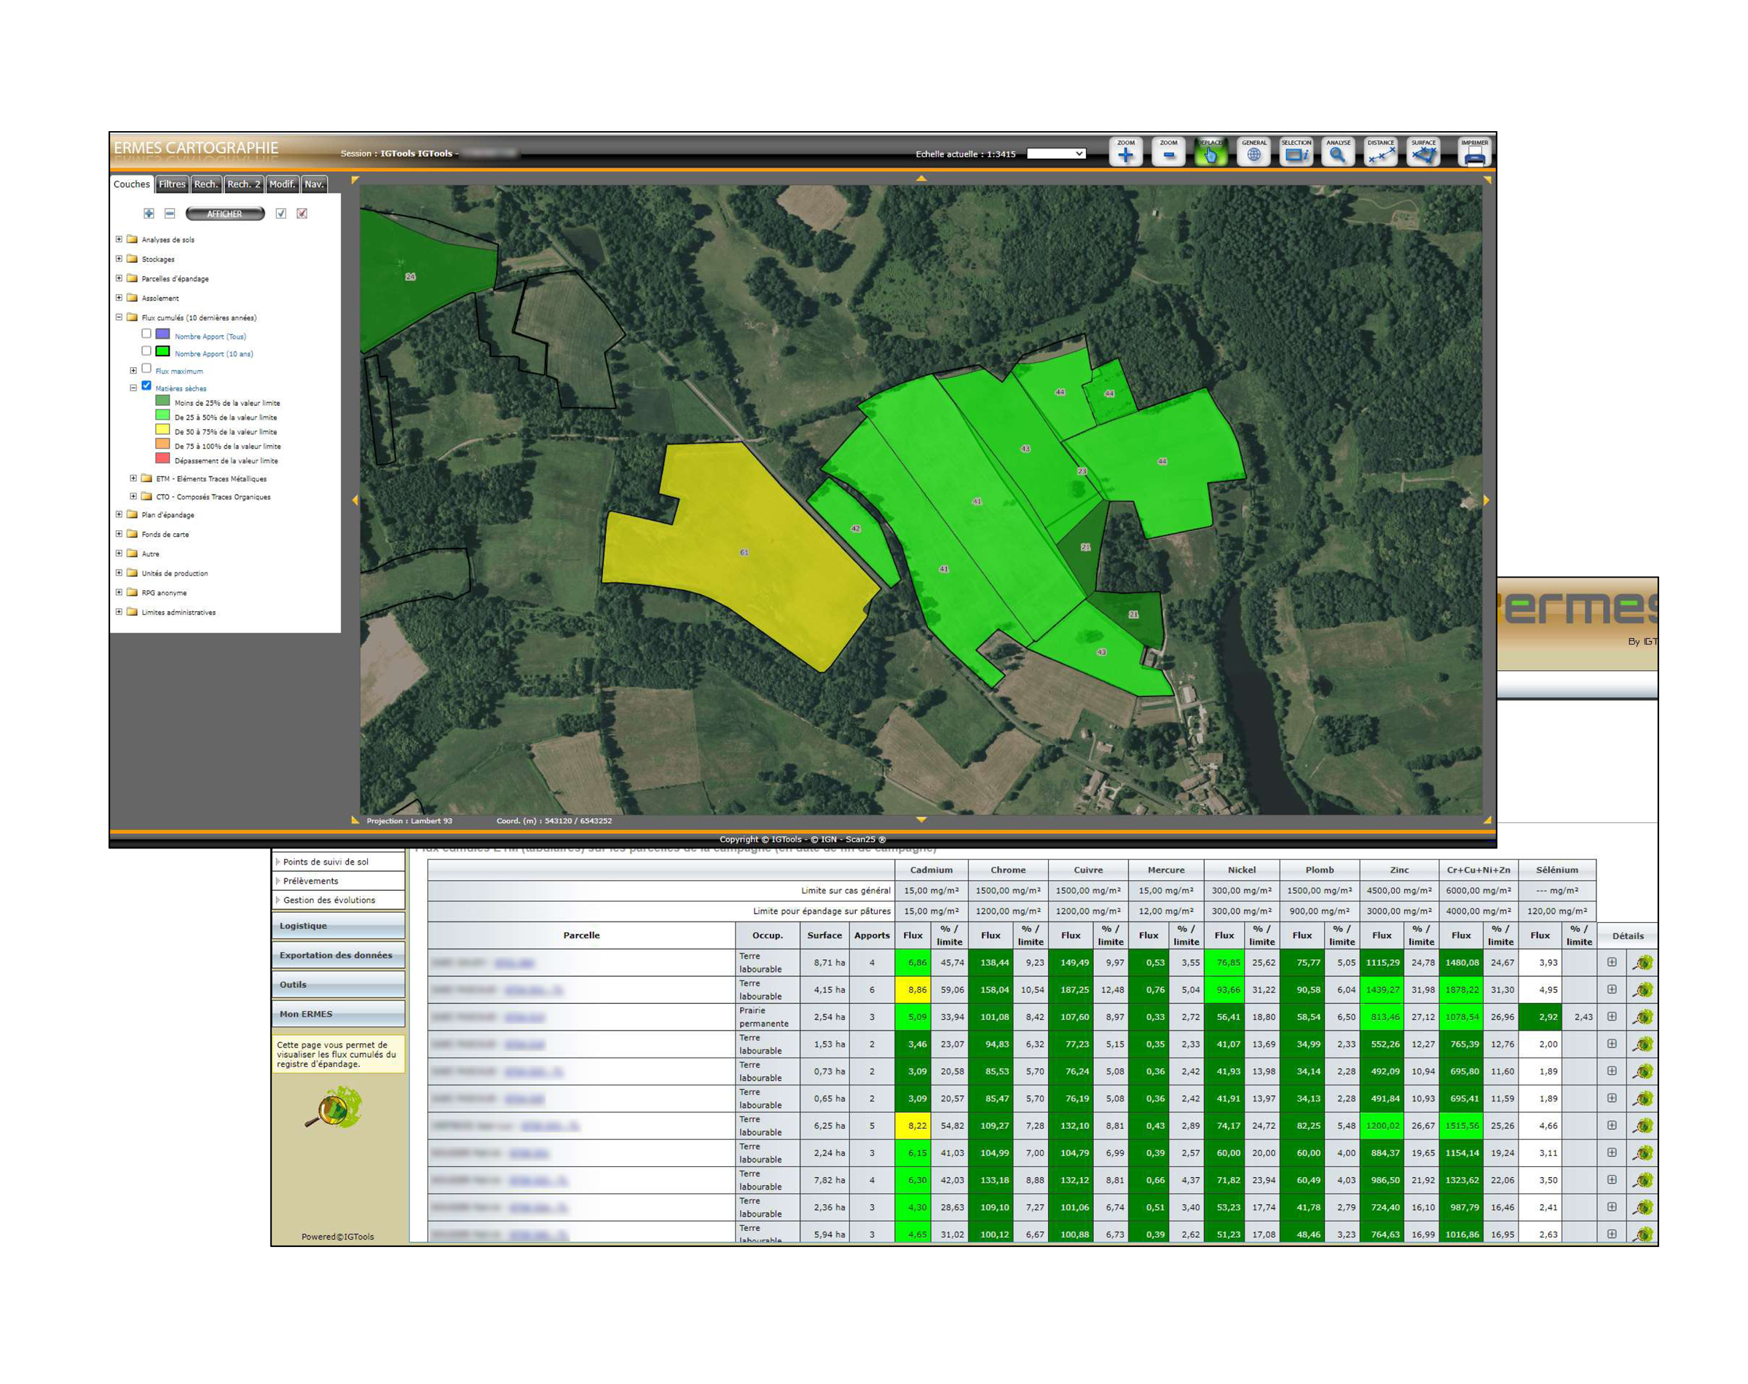Check the Flux maximum layer box
This screenshot has width=1748, height=1384.
[x=146, y=368]
